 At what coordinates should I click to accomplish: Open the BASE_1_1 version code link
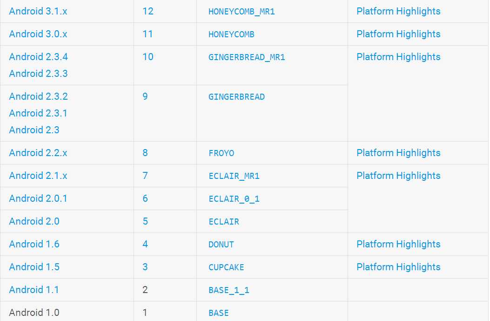pyautogui.click(x=229, y=290)
